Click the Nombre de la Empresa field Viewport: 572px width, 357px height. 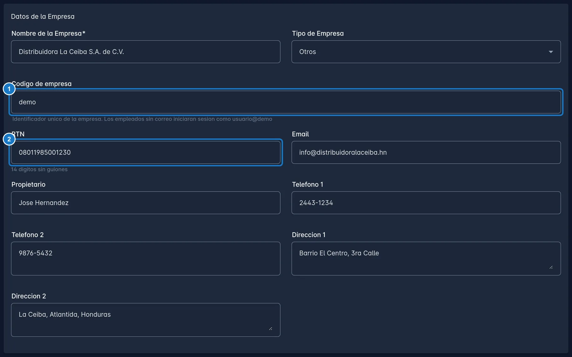click(146, 52)
